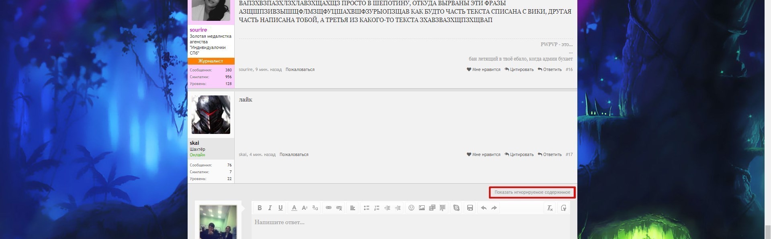Screen dimensions: 771x239
Task: Open text alignment options
Action: click(352, 208)
